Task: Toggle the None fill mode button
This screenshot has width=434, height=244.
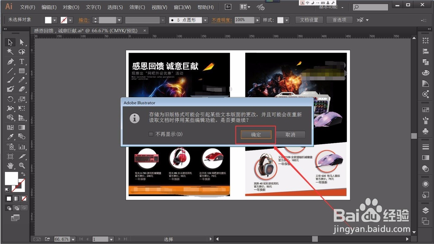Action: (24, 198)
